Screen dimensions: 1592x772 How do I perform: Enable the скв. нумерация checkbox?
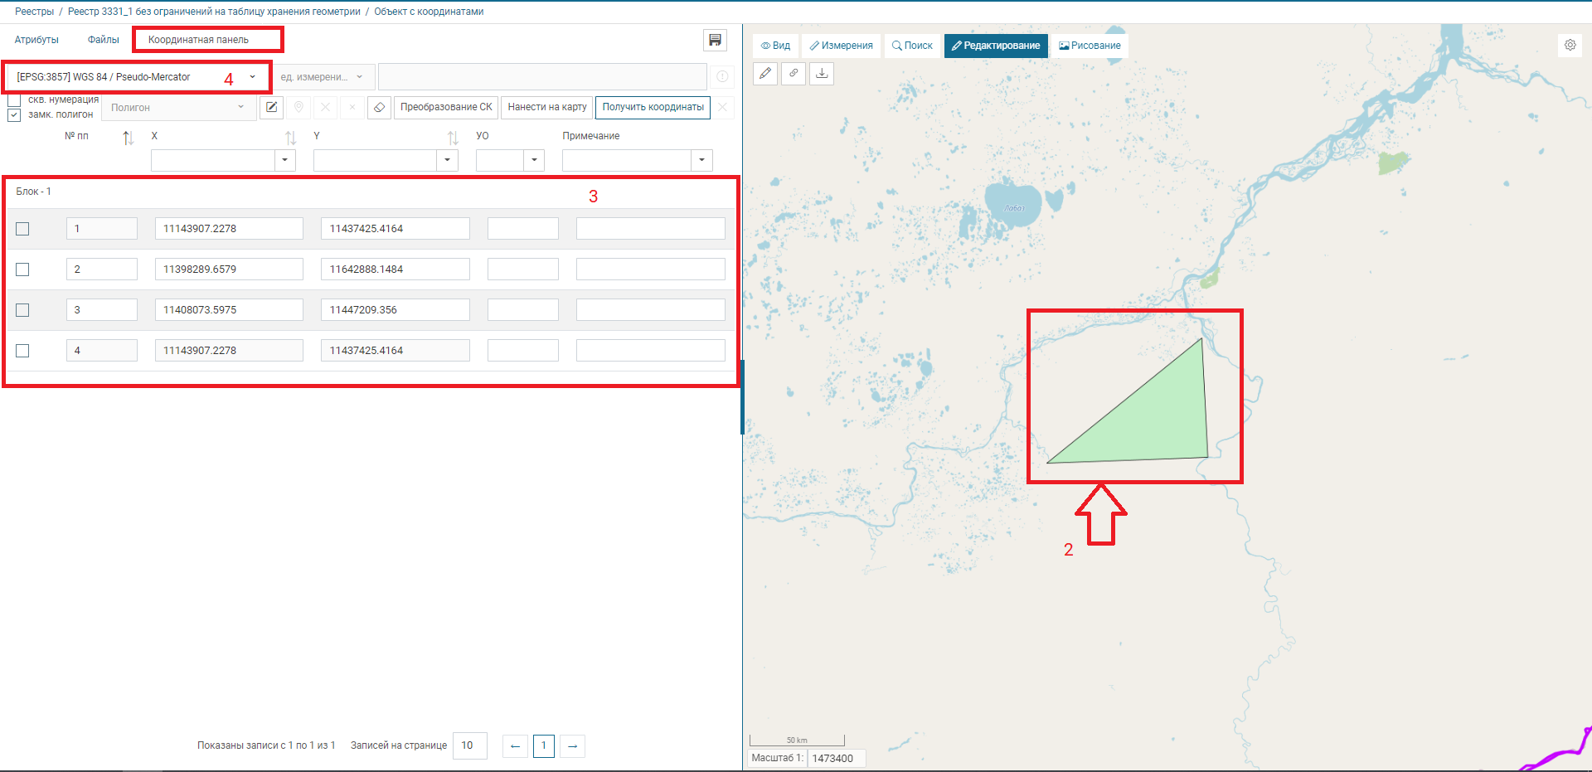pos(14,100)
